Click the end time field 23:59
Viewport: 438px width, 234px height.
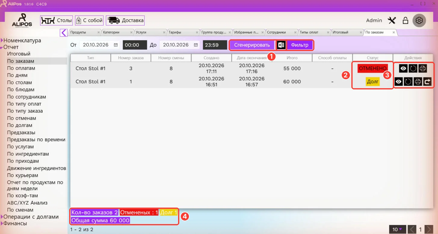pyautogui.click(x=215, y=45)
